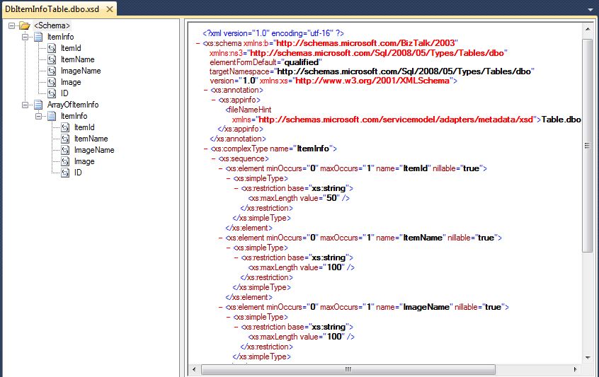Click the closing </xs:annotation> tag
Viewport: 599px width, 377px height.
pos(238,139)
